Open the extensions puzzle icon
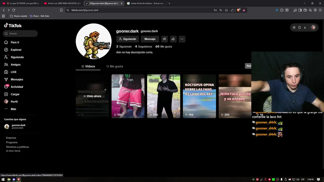Image resolution: width=324 pixels, height=182 pixels. (x=282, y=10)
